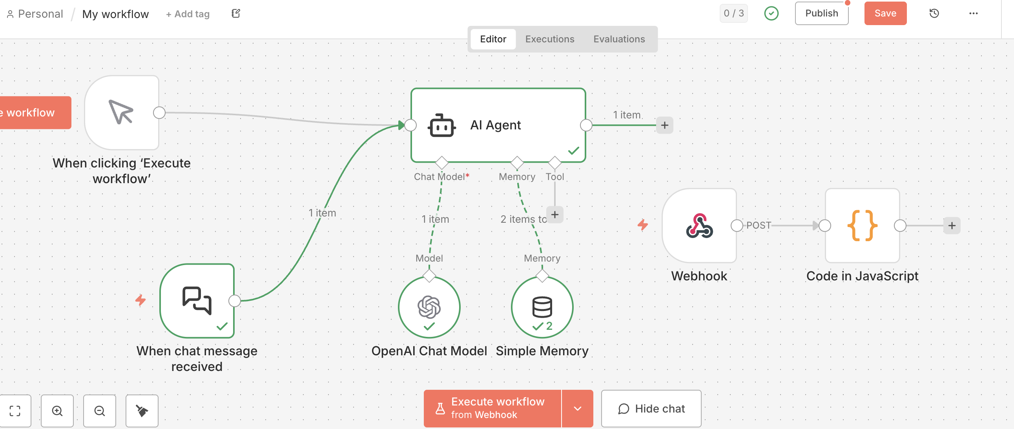Switch to the Evaluations tab
Viewport: 1014px width, 429px height.
pos(619,39)
